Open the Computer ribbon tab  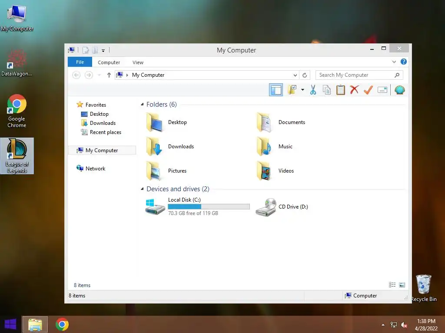click(x=109, y=62)
